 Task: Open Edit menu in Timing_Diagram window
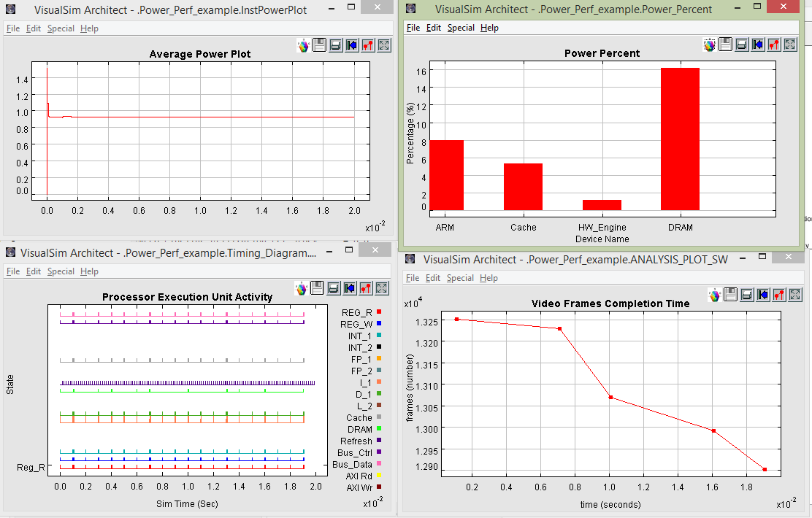pyautogui.click(x=34, y=271)
